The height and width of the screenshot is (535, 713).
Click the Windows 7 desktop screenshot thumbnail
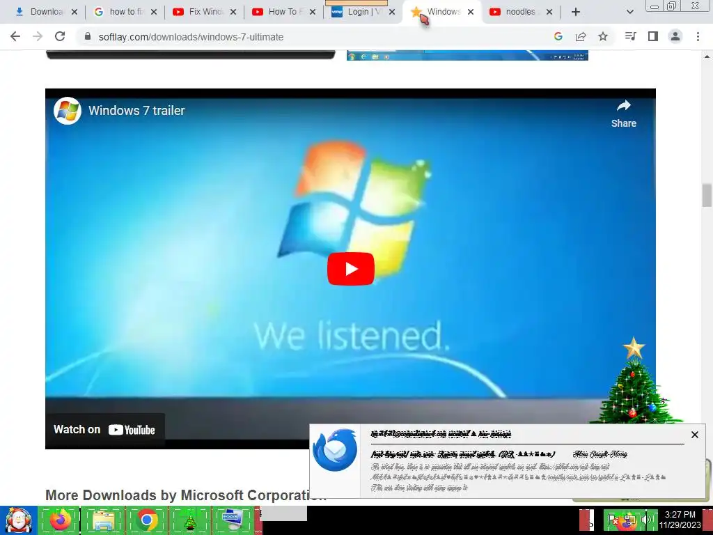(x=467, y=55)
